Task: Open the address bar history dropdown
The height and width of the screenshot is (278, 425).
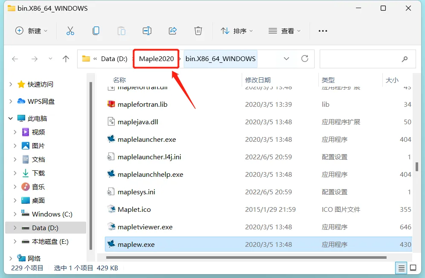Action: click(286, 59)
